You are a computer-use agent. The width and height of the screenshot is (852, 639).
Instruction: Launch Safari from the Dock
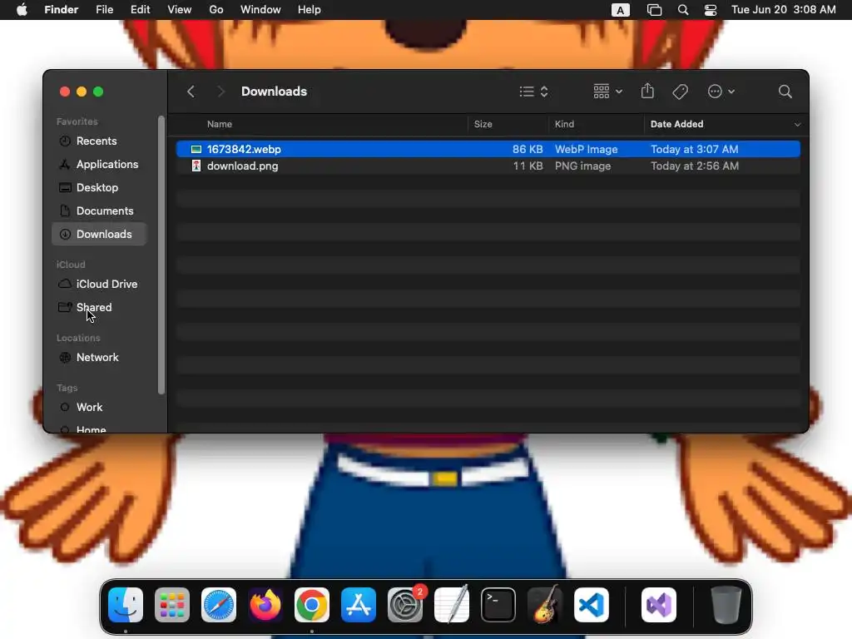pos(219,605)
